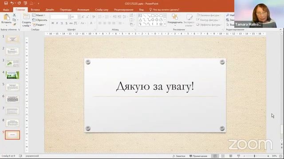This screenshot has height=159, width=284.
Task: Increase font size icon
Action: (83, 17)
